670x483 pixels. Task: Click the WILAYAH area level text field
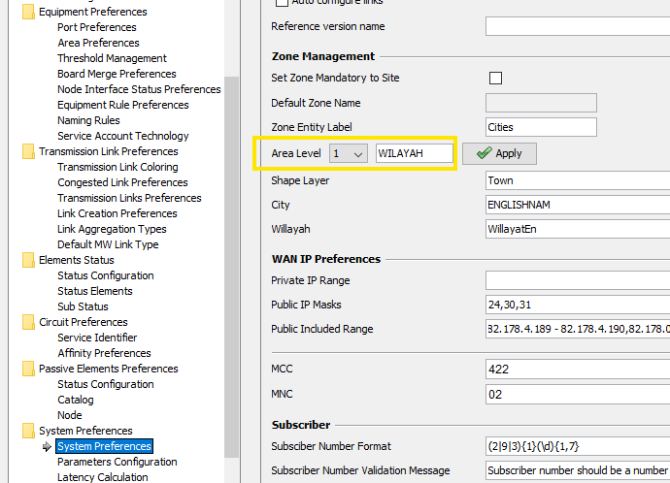(x=414, y=153)
